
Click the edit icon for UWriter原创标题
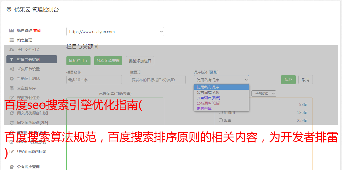coord(12,152)
